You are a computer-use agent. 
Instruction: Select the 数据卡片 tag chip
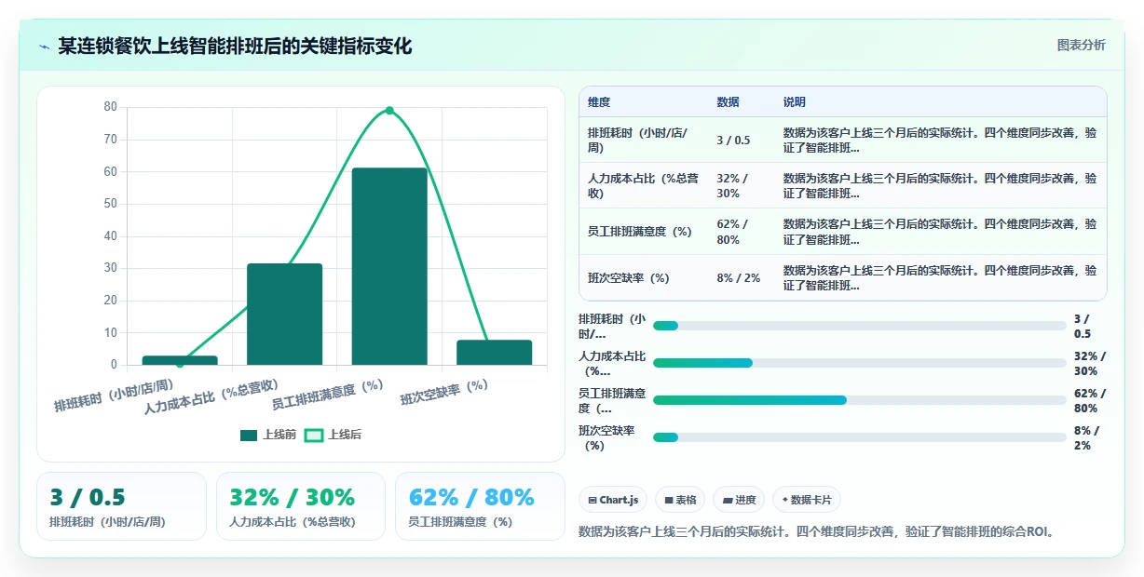click(806, 500)
